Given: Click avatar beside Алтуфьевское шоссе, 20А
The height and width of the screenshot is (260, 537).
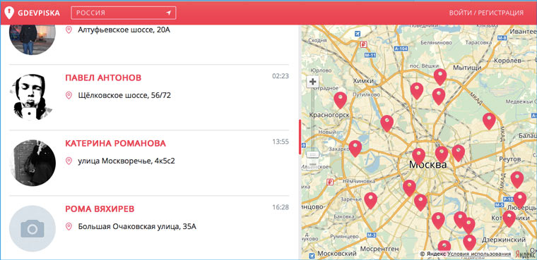Looking at the screenshot, I should point(33,39).
